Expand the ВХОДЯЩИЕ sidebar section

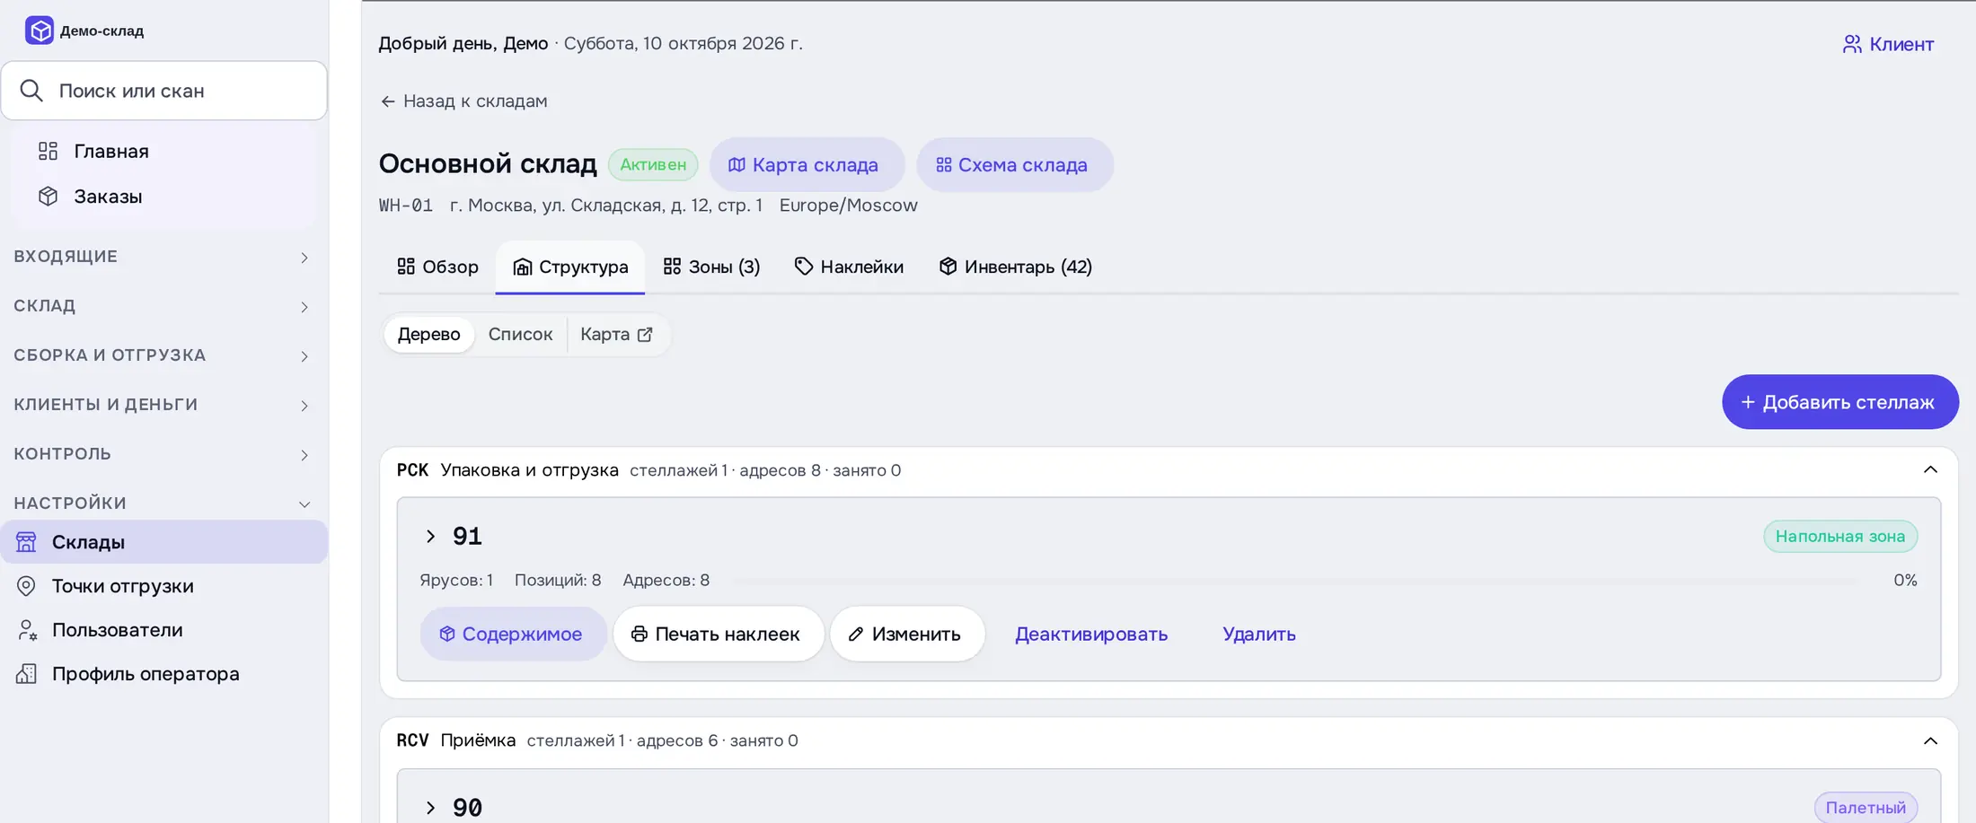click(163, 257)
